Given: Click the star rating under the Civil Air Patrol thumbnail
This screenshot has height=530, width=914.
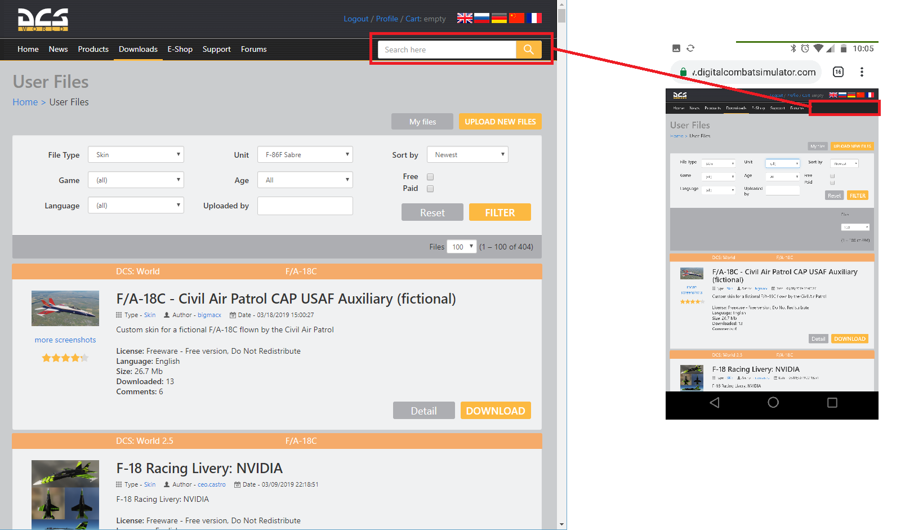Looking at the screenshot, I should (65, 358).
